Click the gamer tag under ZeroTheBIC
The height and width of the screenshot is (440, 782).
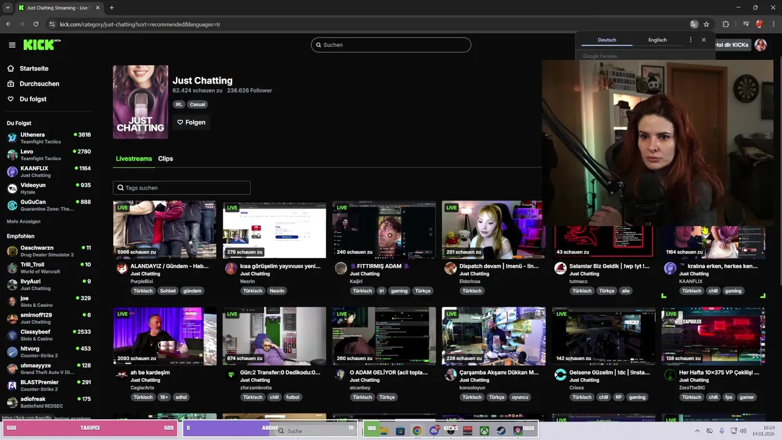tap(747, 397)
